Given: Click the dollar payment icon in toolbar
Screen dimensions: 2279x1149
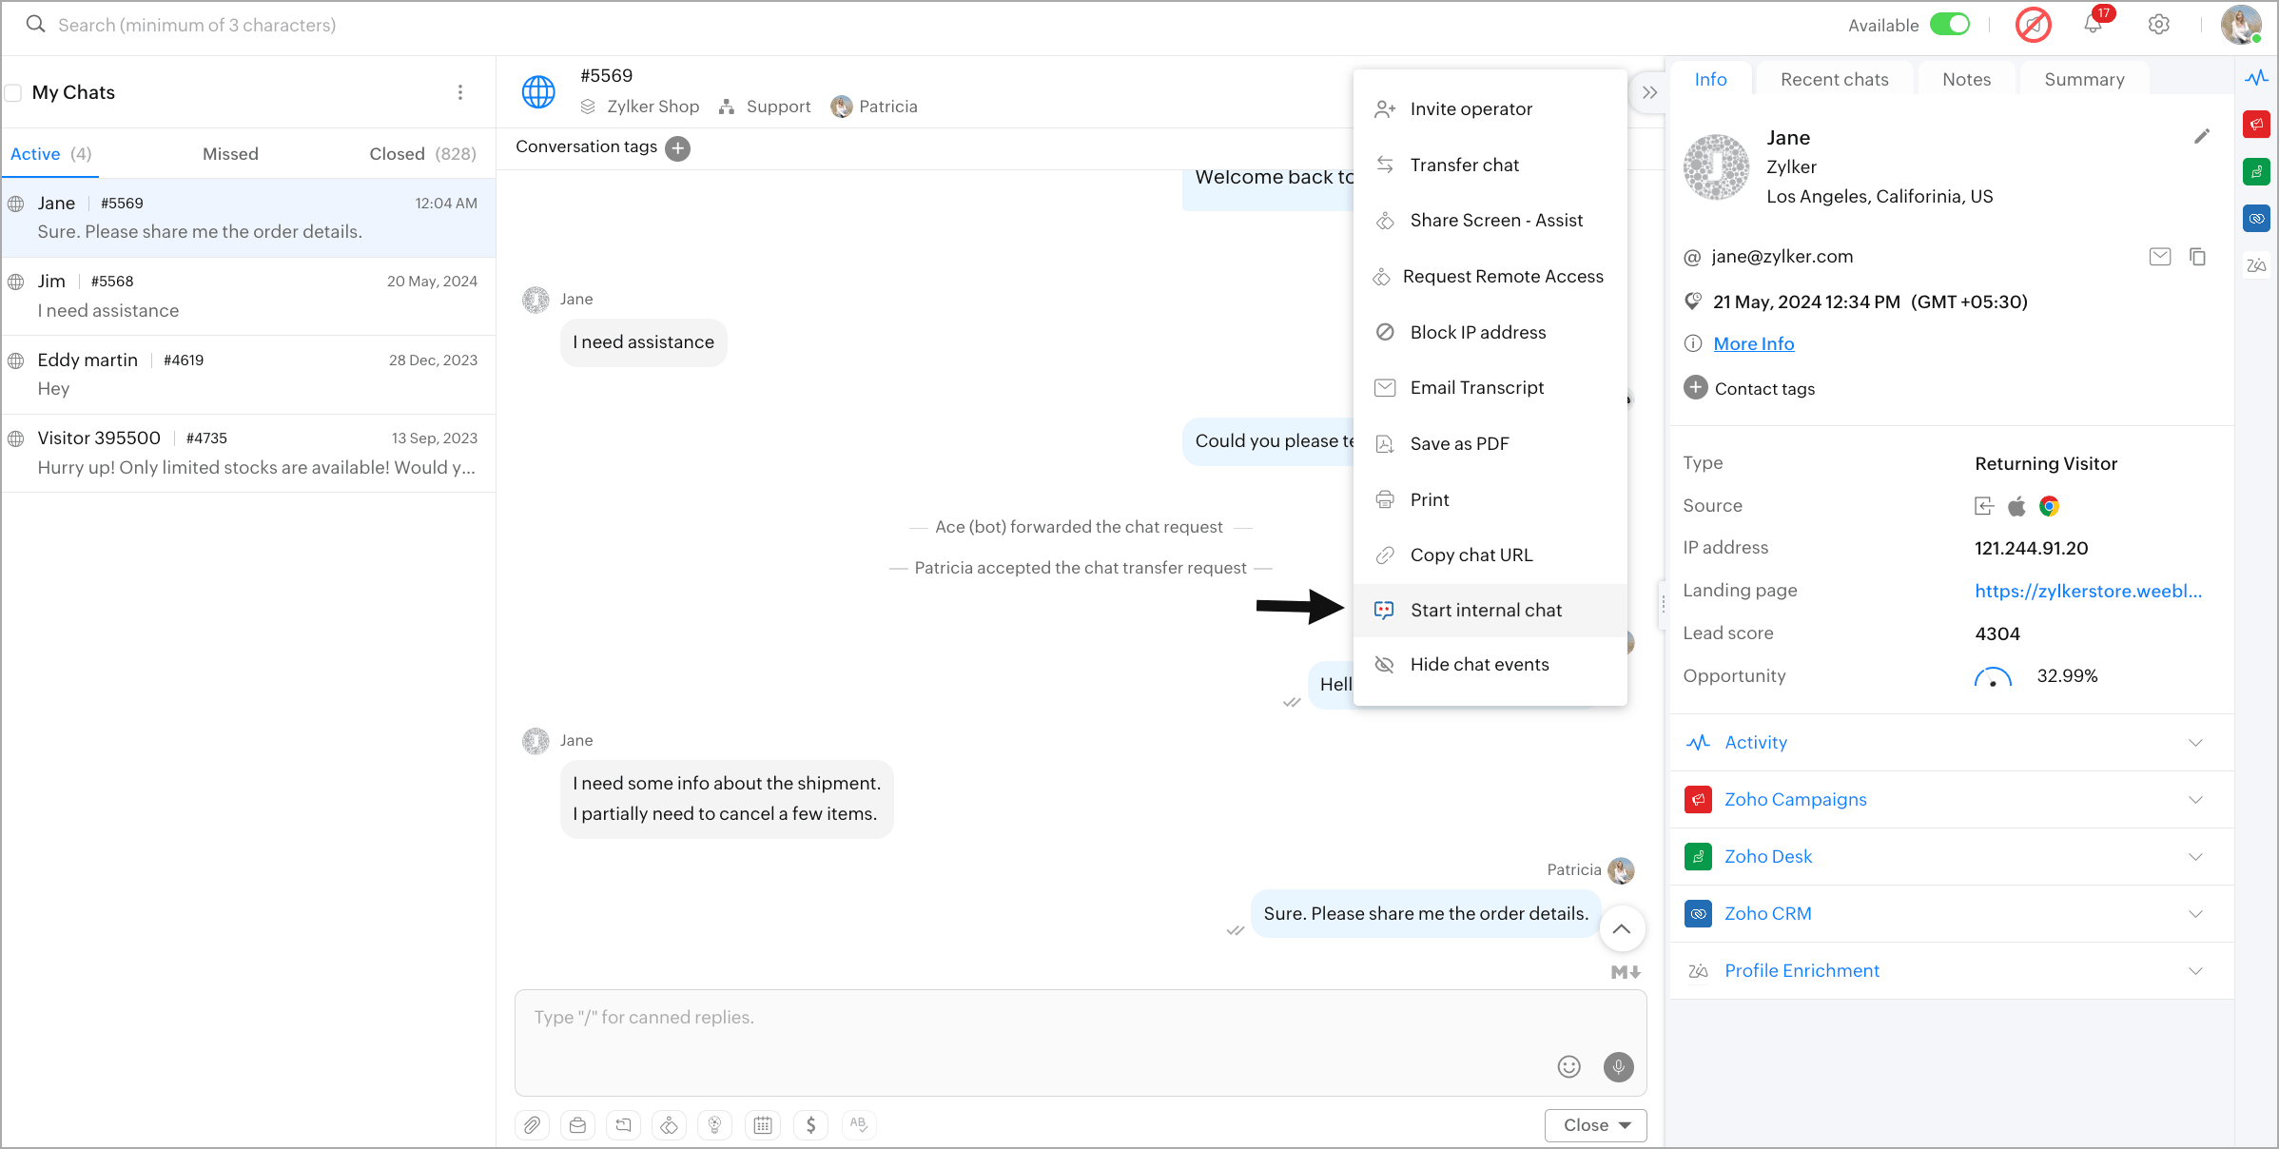Looking at the screenshot, I should [x=810, y=1125].
